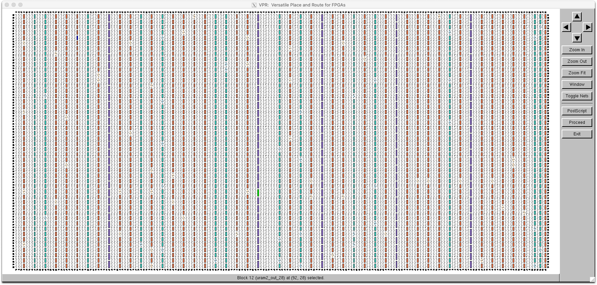Continue the flow with Proceed button
Screen dimensions: 597x285
(577, 122)
